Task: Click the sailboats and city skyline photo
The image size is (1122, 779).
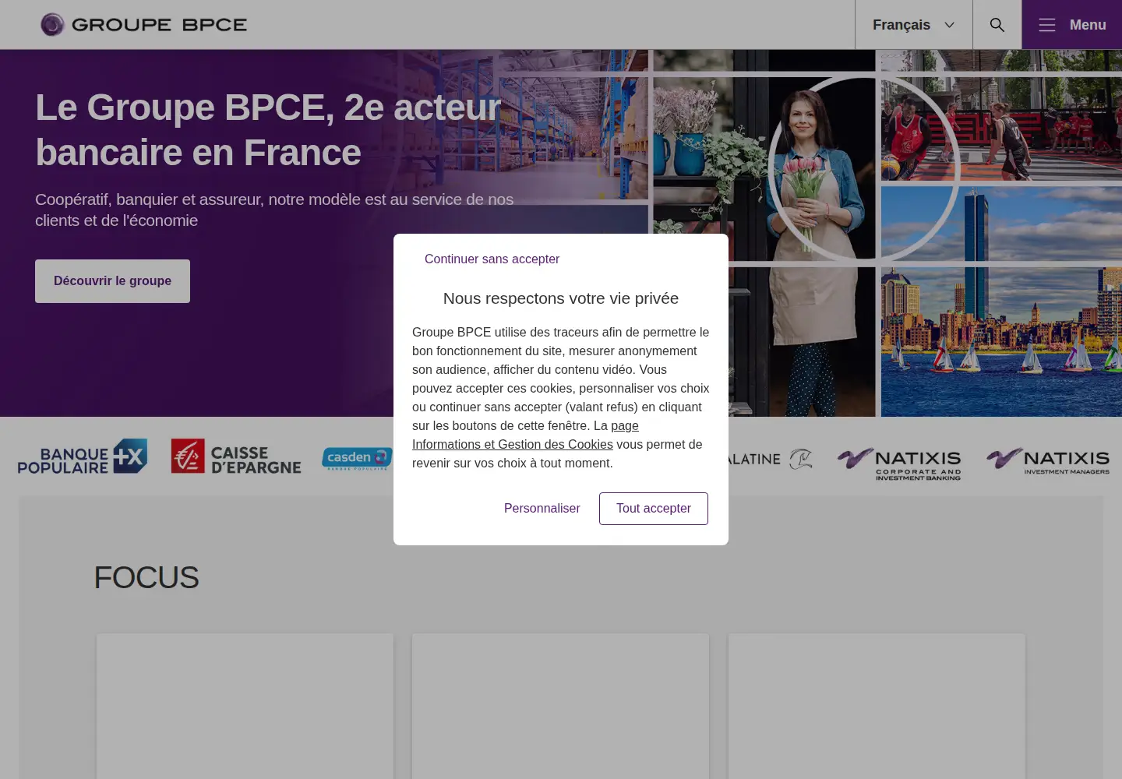Action: pos(1001,341)
